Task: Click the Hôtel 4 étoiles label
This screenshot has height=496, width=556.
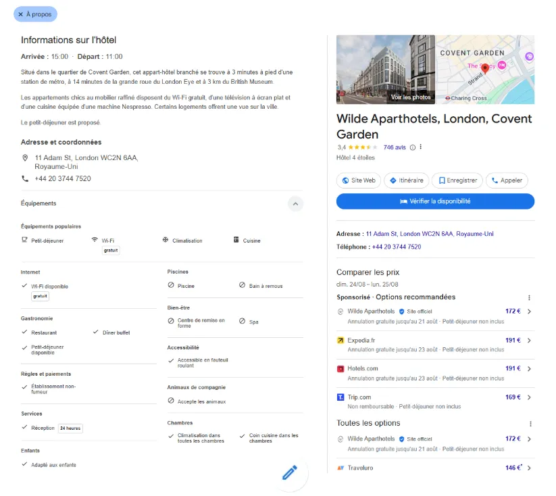Action: (355, 157)
